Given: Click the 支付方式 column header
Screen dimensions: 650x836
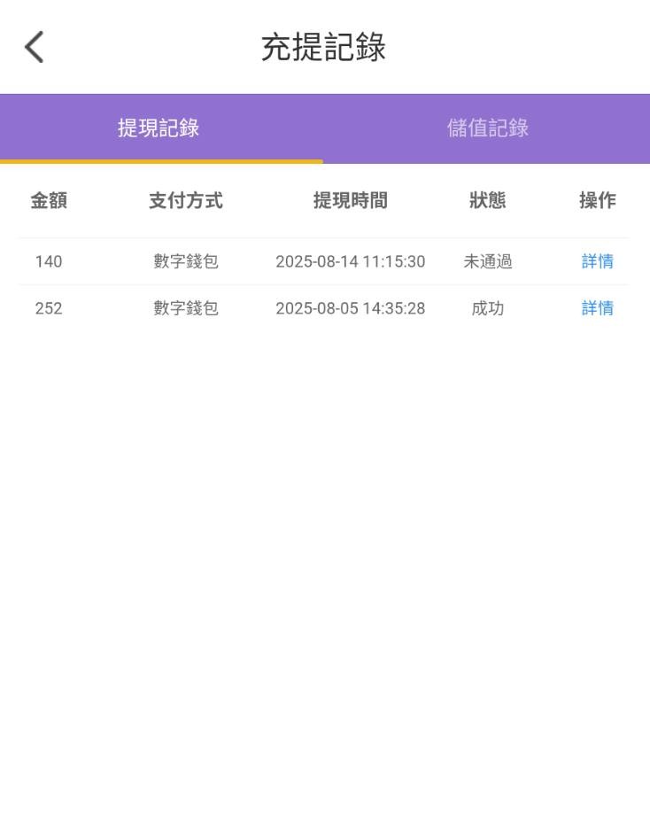Looking at the screenshot, I should 185,201.
